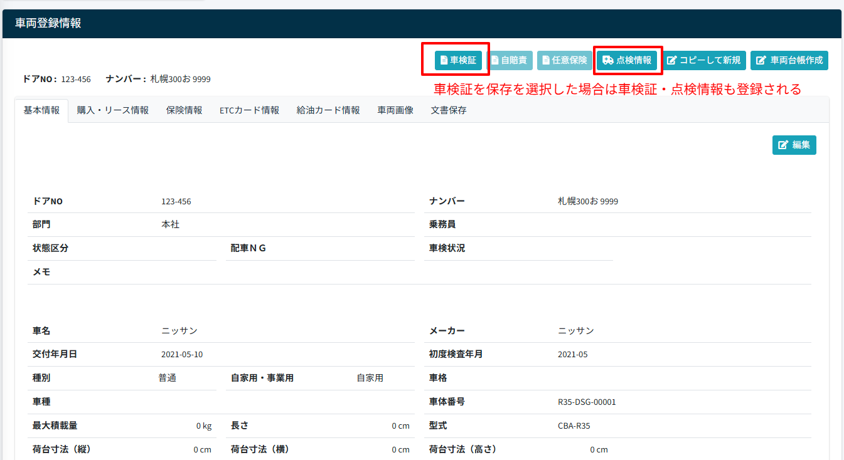The height and width of the screenshot is (460, 844).
Task: Click the 乗務員 field label
Action: click(x=442, y=224)
